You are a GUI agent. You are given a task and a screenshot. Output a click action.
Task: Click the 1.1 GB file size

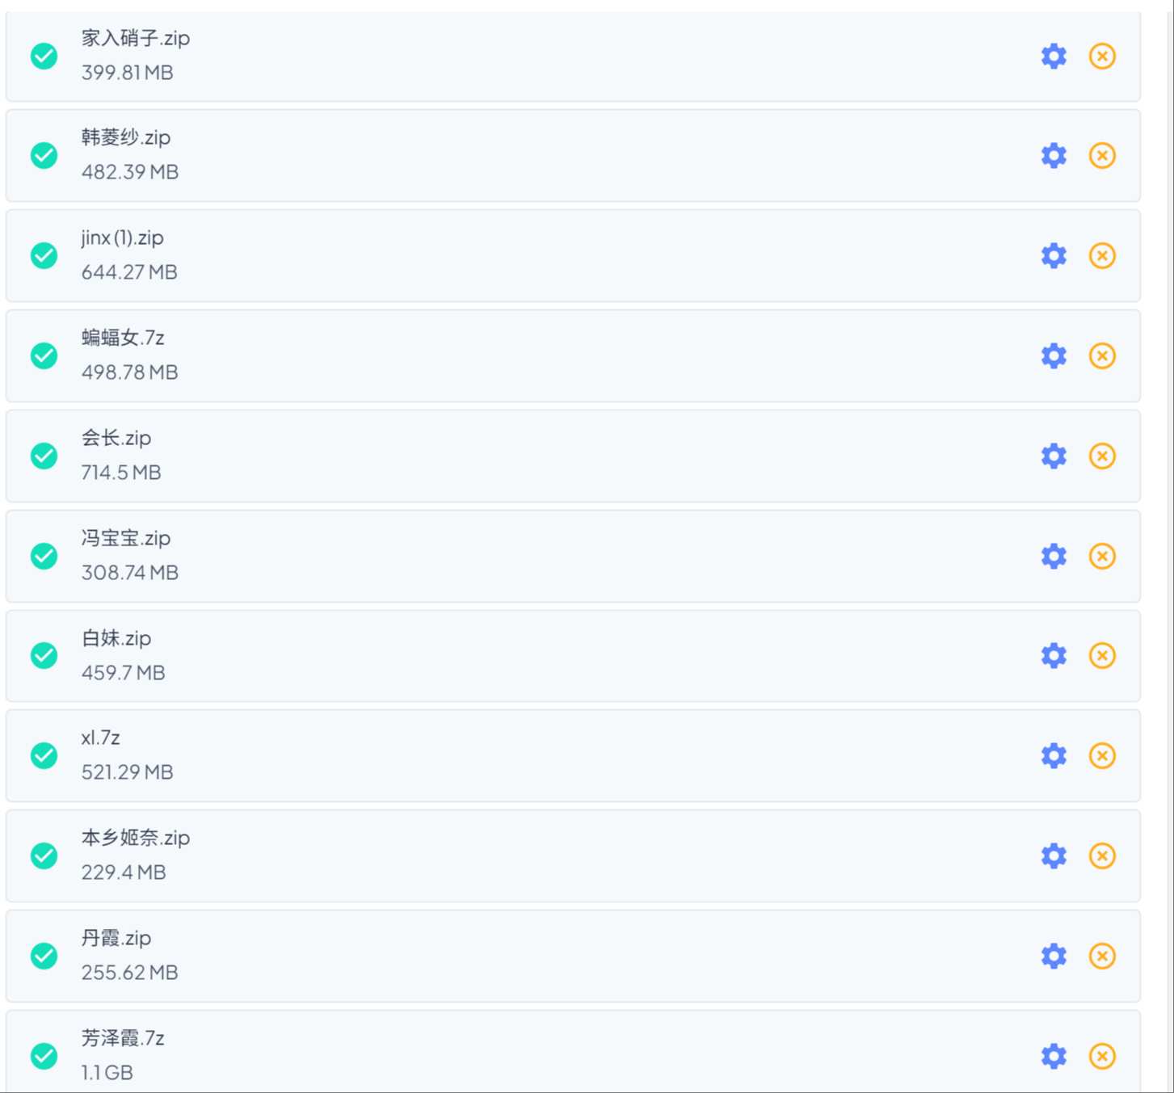tap(107, 1072)
